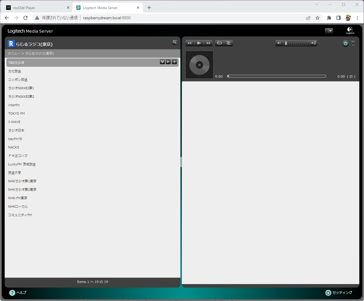Go back in browser history

pos(7,18)
